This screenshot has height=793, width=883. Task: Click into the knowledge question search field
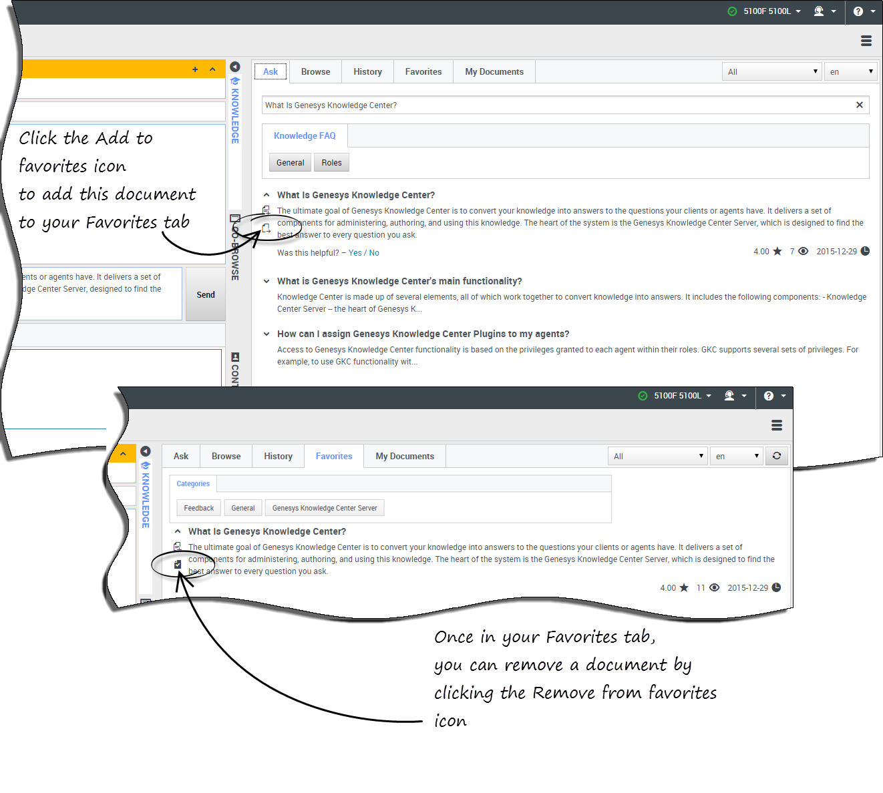tap(554, 105)
